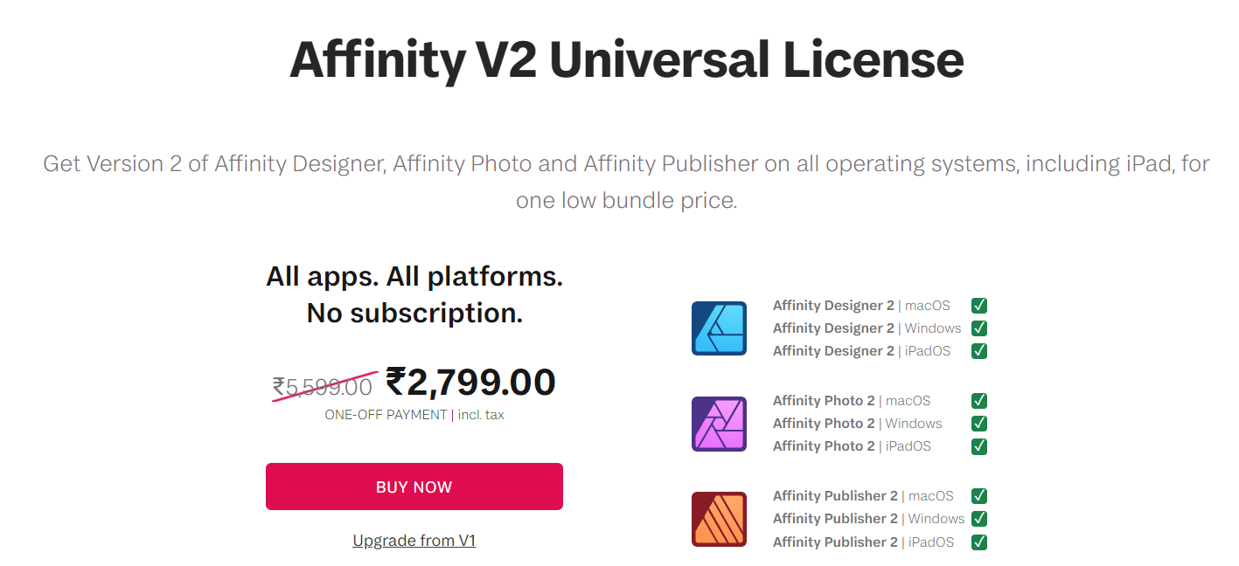Click the BUY NOW button

(x=414, y=487)
